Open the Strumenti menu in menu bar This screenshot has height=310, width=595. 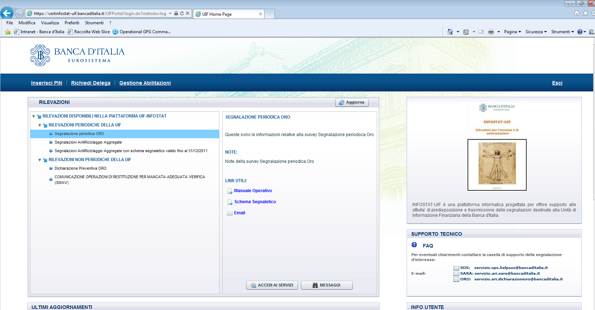94,22
